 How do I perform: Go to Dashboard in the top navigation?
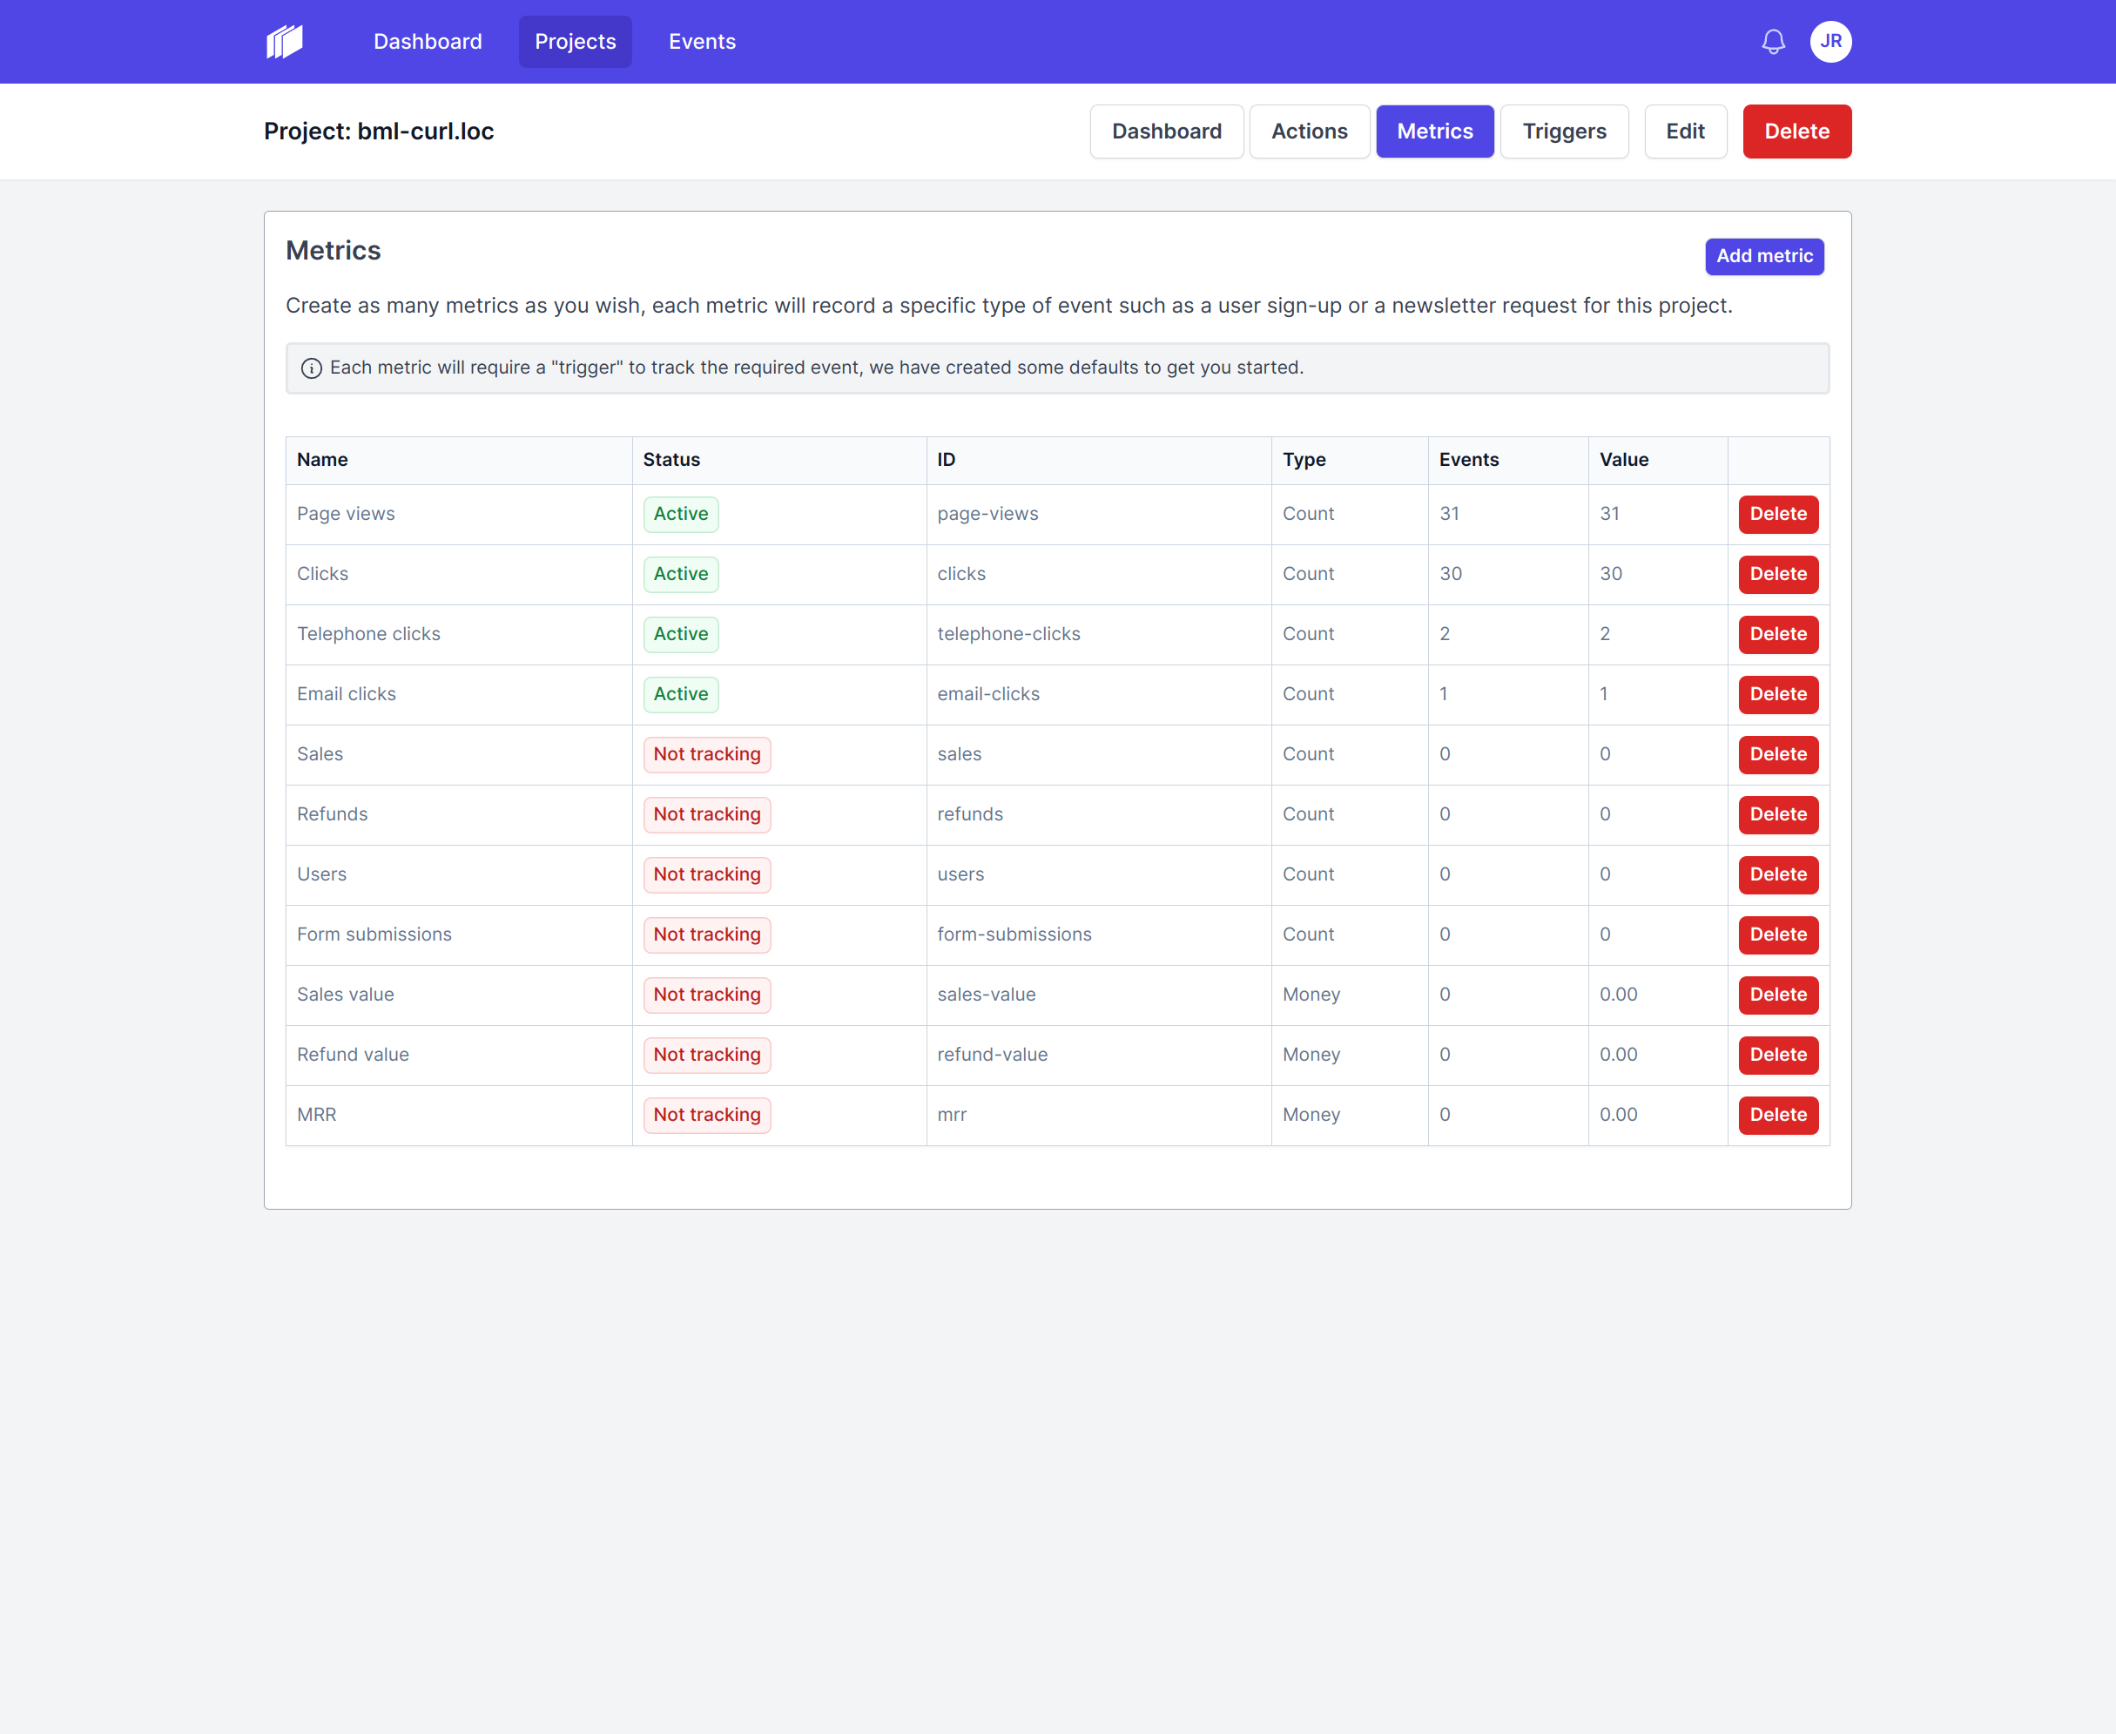428,42
